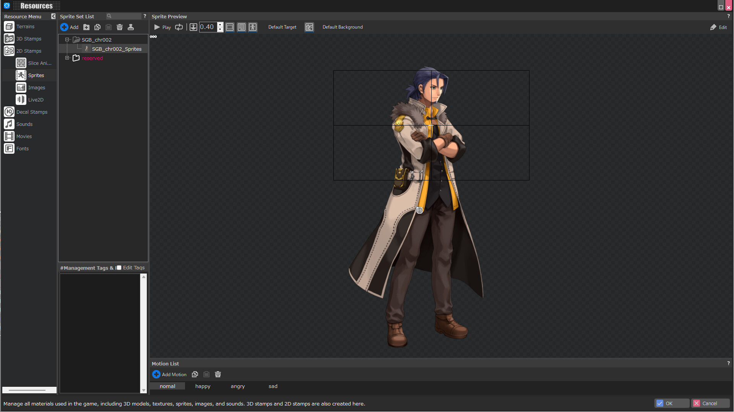Click the preview scale input field
The width and height of the screenshot is (734, 412).
[x=208, y=27]
